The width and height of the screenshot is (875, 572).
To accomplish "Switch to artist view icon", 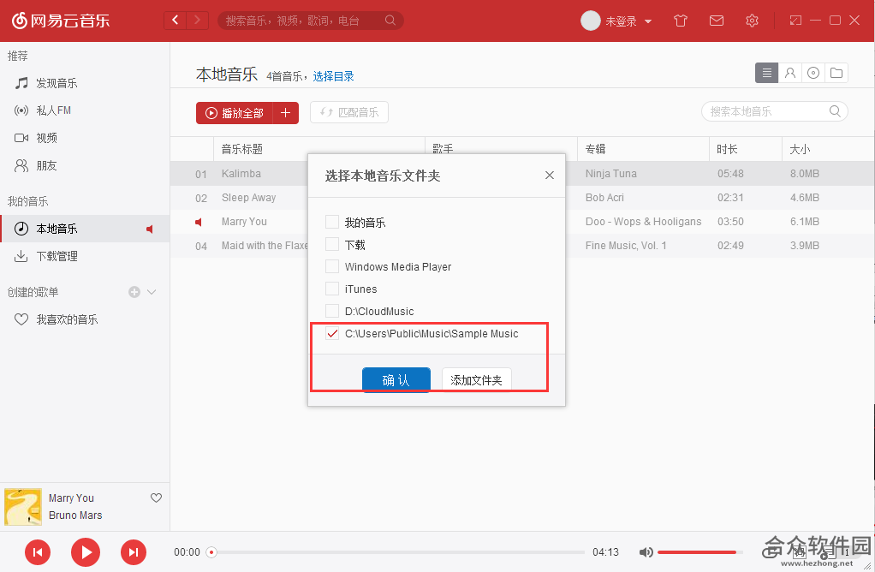I will pyautogui.click(x=789, y=73).
